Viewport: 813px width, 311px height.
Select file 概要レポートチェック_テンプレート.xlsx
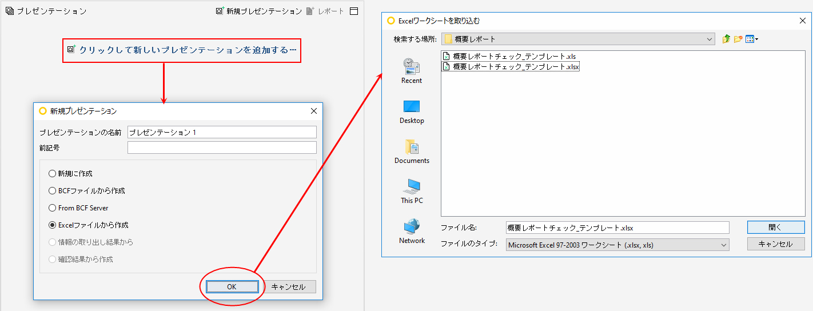coord(511,66)
